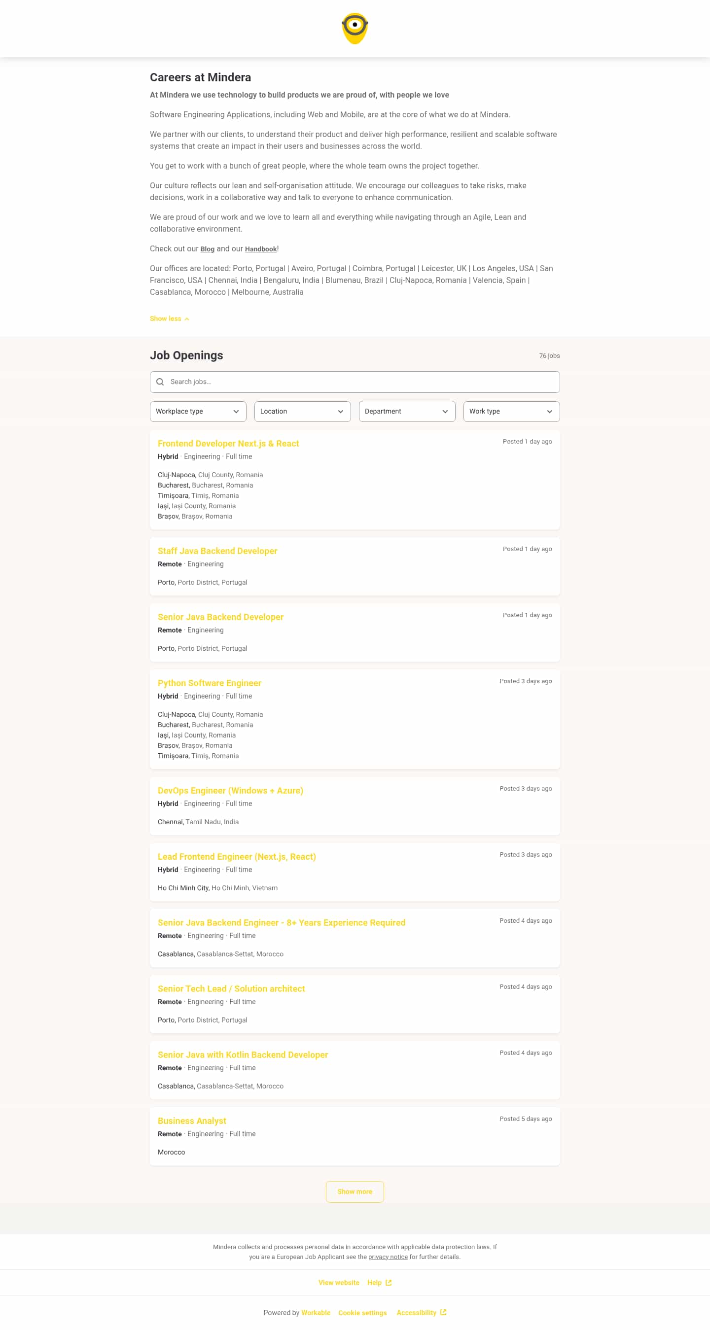Click the external-link icon beside Accessibility
The image size is (710, 1330).
(x=443, y=1312)
